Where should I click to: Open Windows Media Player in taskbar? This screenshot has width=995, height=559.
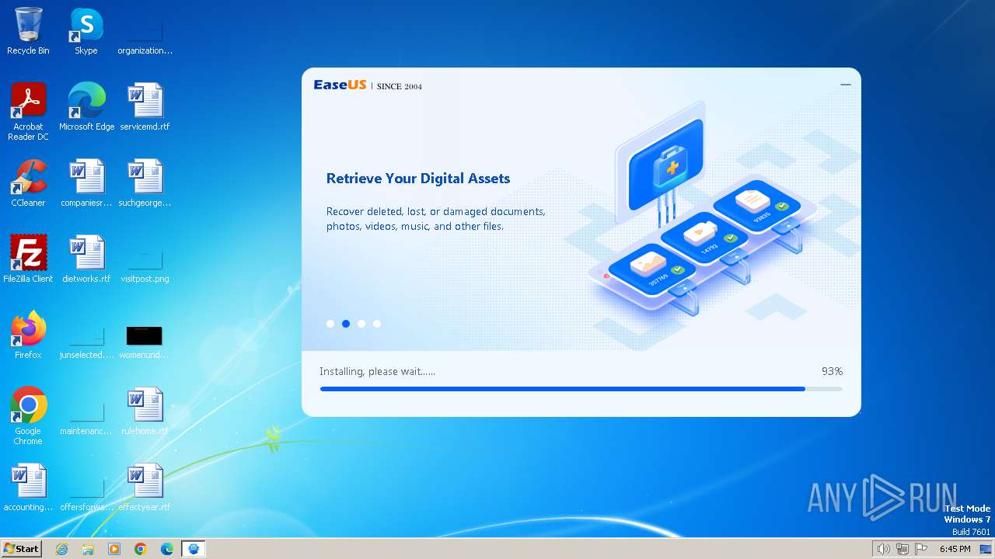114,549
